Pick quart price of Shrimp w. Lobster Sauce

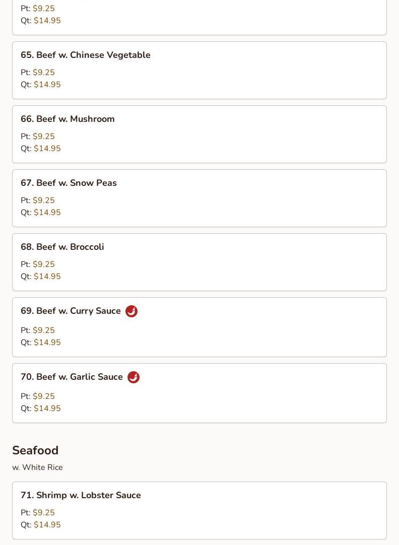[47, 525]
